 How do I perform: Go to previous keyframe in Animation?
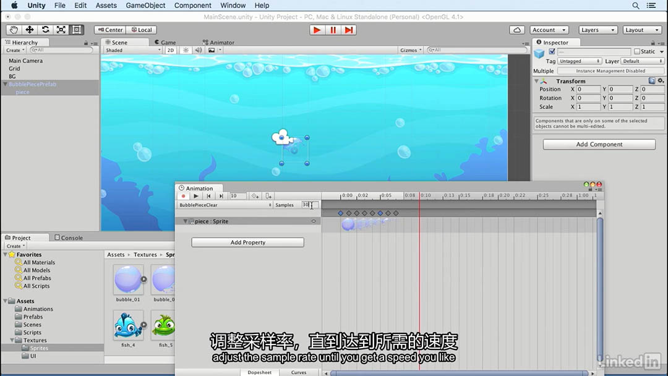click(x=209, y=196)
